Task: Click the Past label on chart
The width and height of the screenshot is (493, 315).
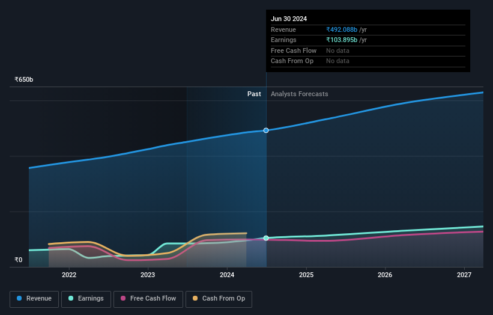Action: tap(254, 94)
